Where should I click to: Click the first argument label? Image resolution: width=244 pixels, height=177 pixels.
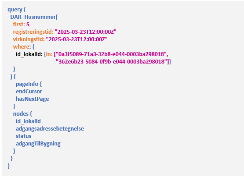(x=18, y=25)
